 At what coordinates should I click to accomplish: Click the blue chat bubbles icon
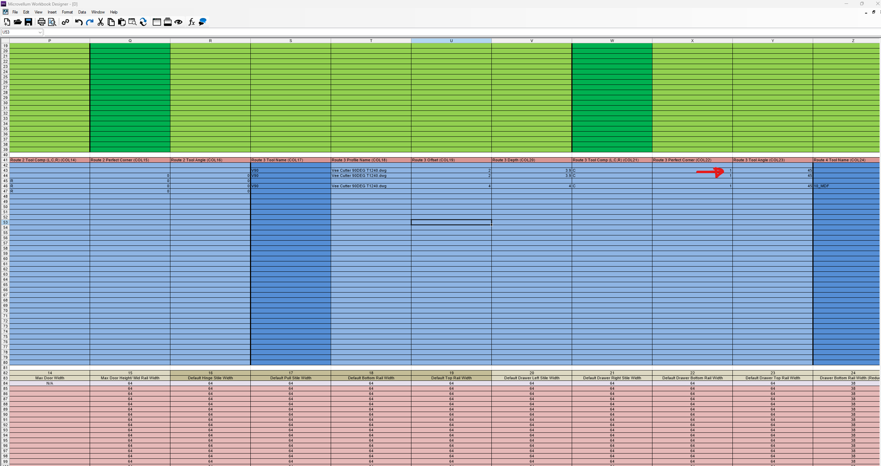coord(203,22)
